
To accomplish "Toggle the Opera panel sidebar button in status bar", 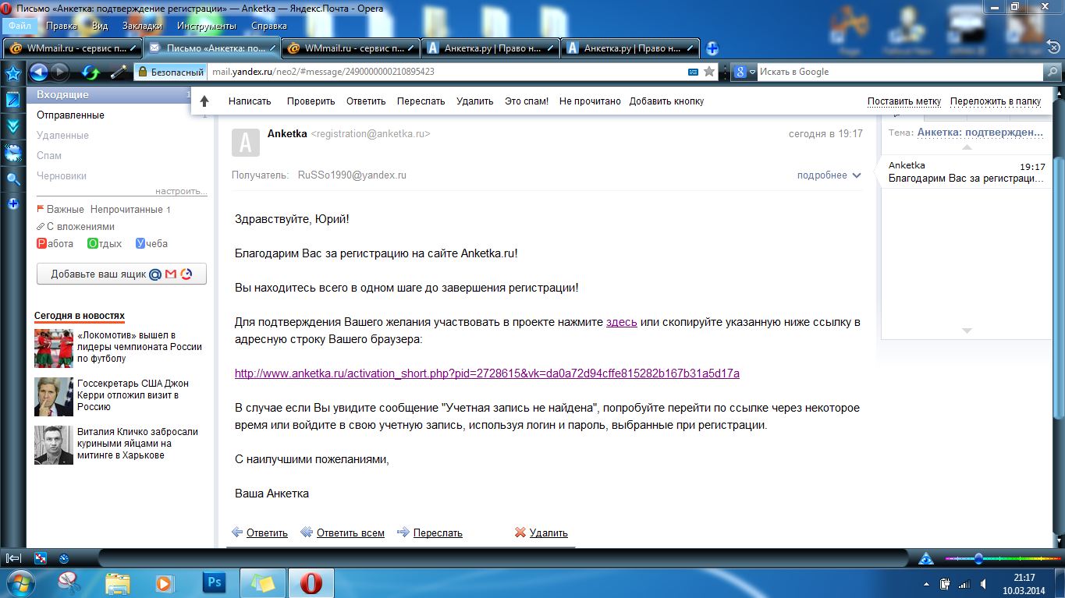I will (x=13, y=558).
